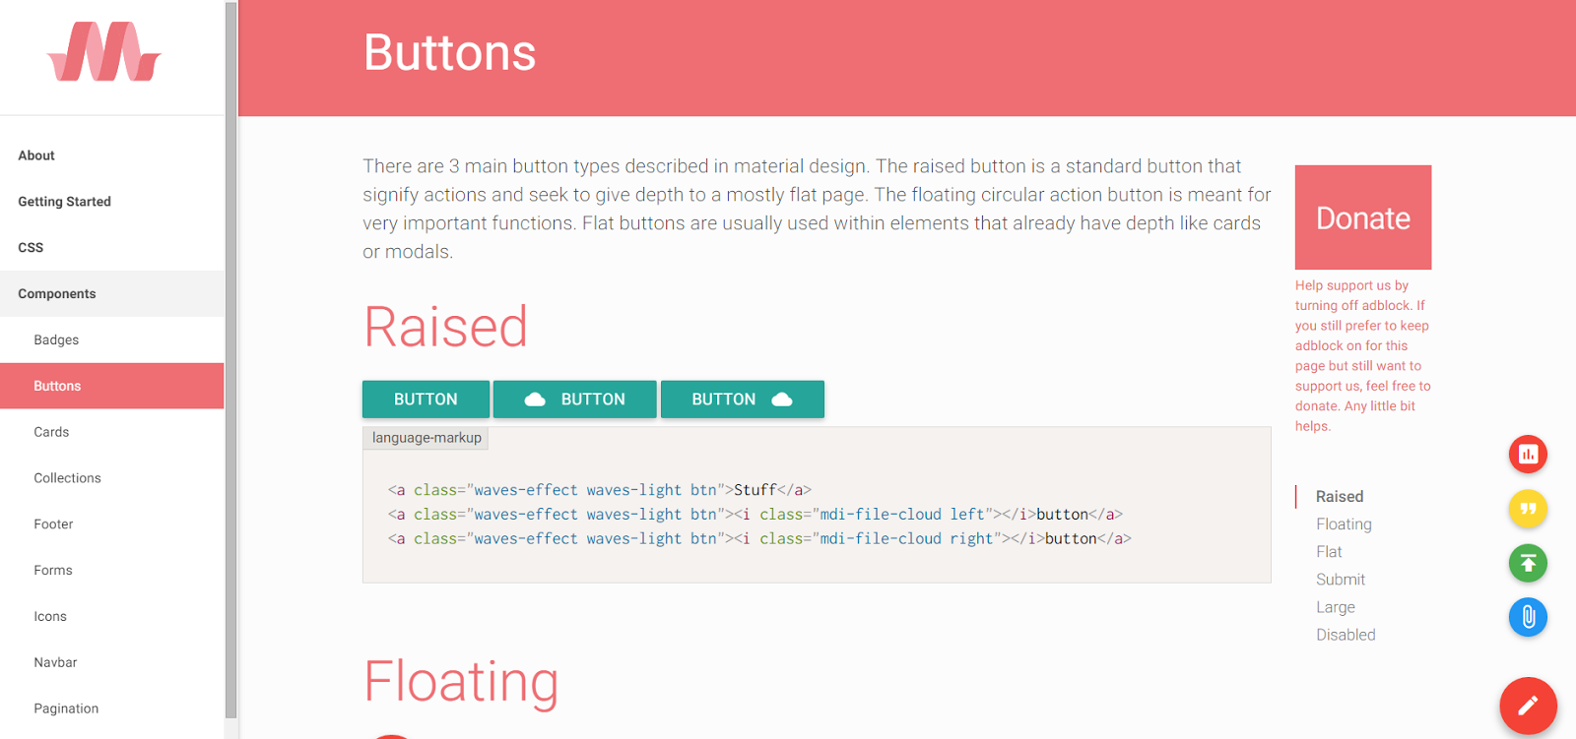Viewport: 1576px width, 739px height.
Task: Go to Cards in the sidebar
Action: point(111,432)
